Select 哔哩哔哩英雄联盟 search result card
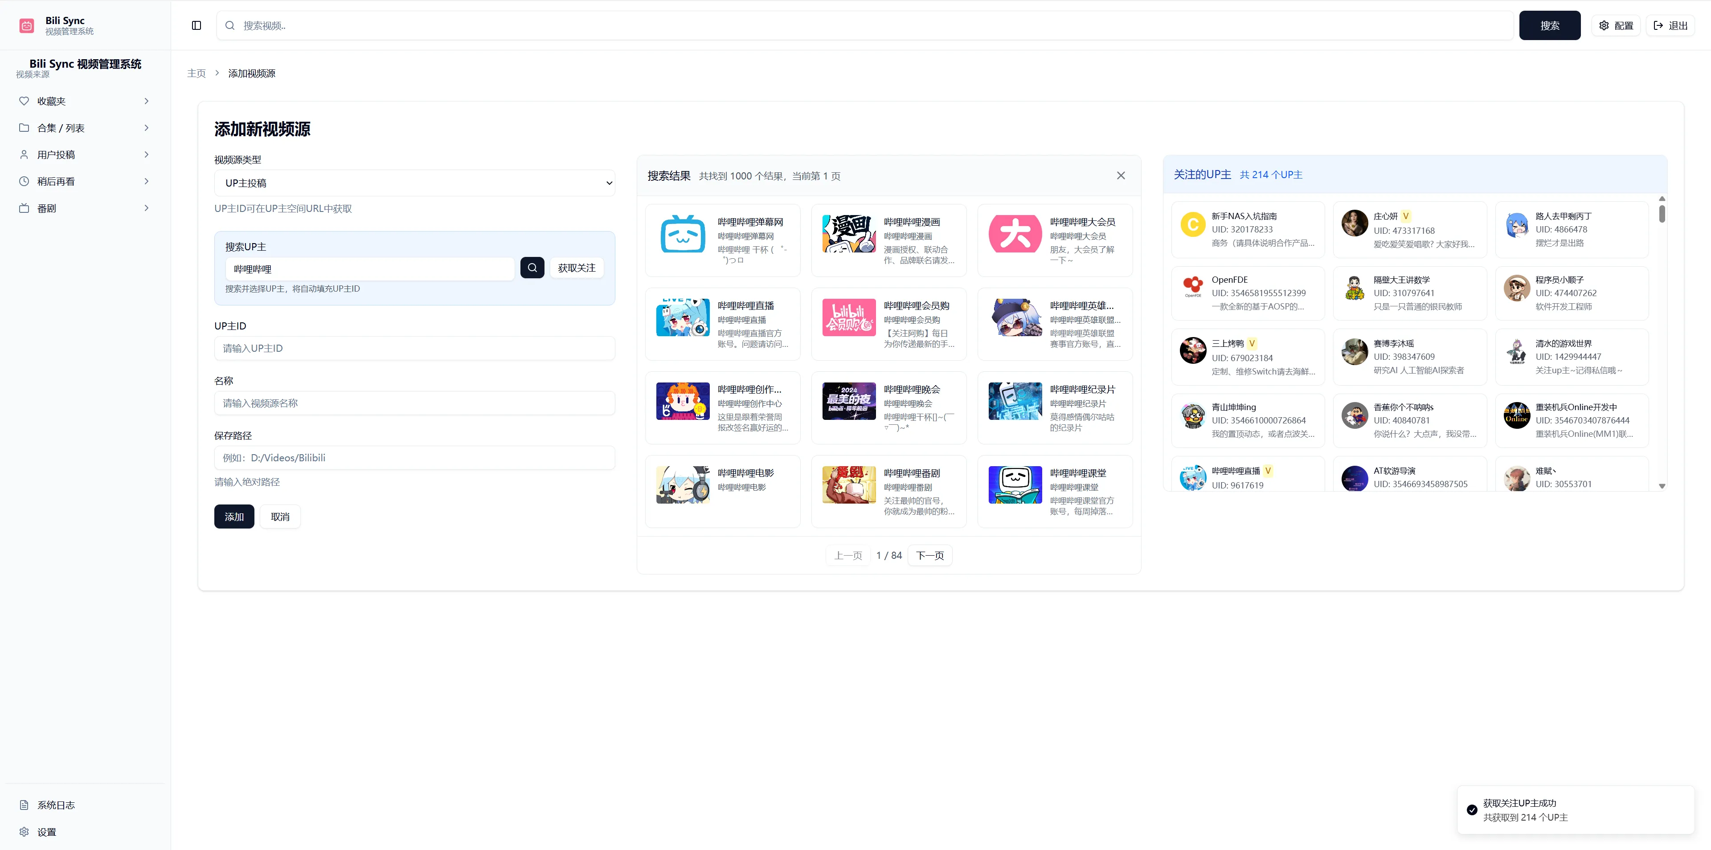1711x850 pixels. click(1055, 324)
